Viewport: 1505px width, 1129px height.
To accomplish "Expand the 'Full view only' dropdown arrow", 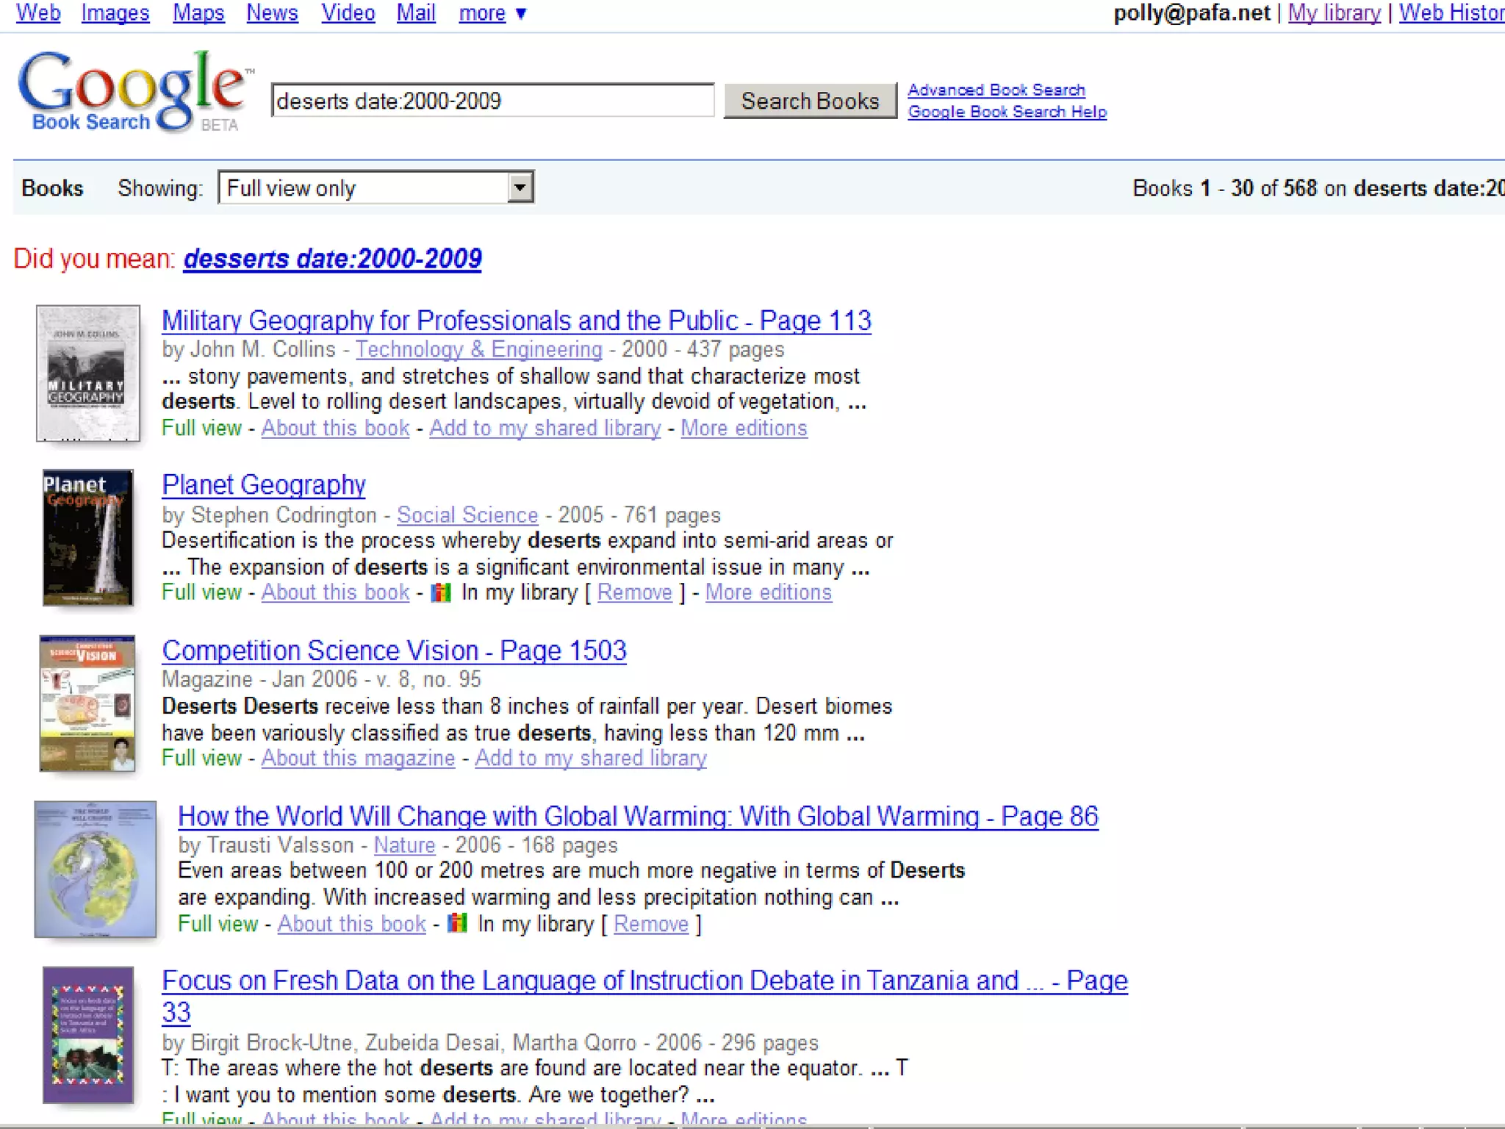I will [520, 188].
